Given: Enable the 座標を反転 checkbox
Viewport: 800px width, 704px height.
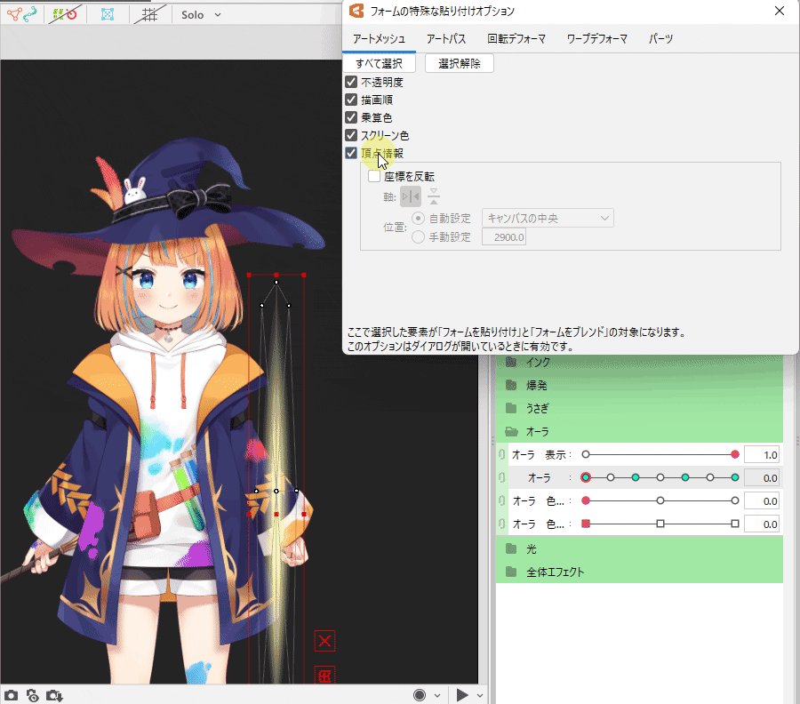Looking at the screenshot, I should point(374,176).
